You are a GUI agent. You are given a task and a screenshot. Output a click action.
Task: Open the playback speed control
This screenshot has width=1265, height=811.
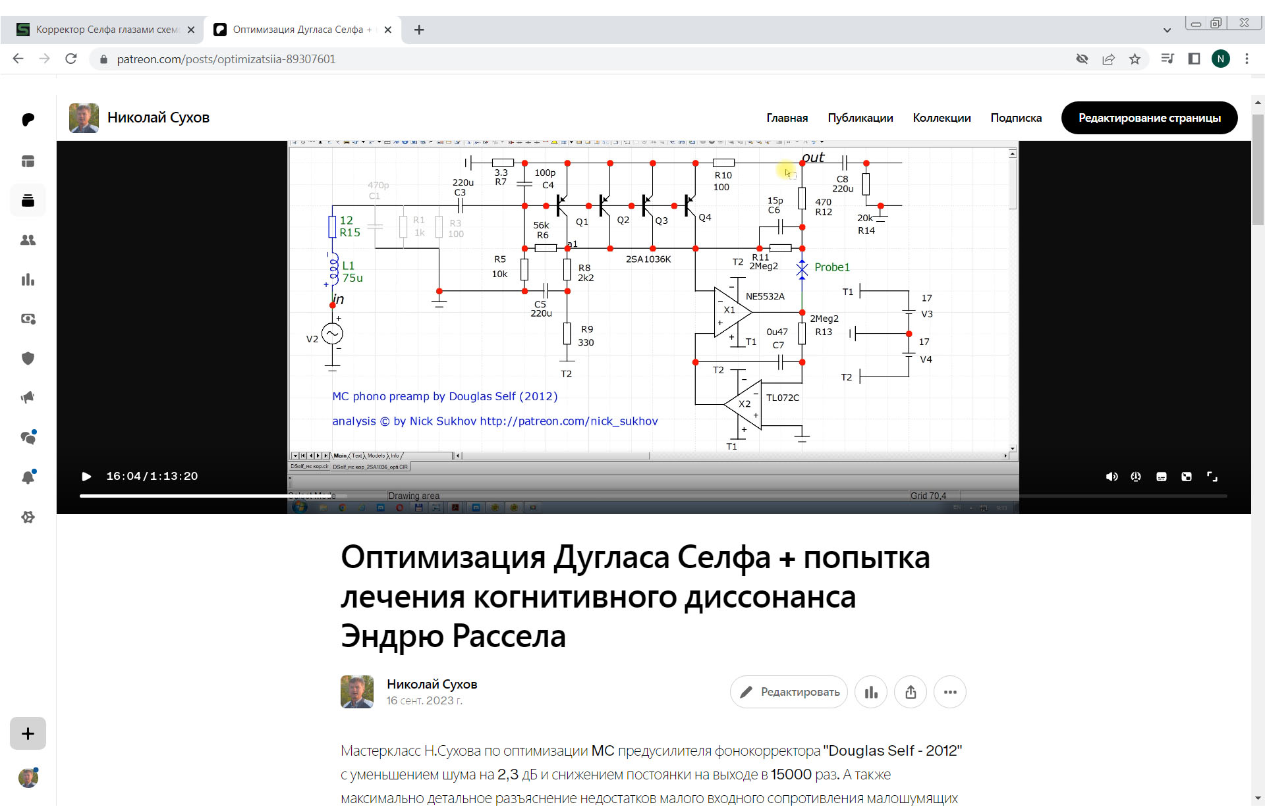tap(1136, 476)
